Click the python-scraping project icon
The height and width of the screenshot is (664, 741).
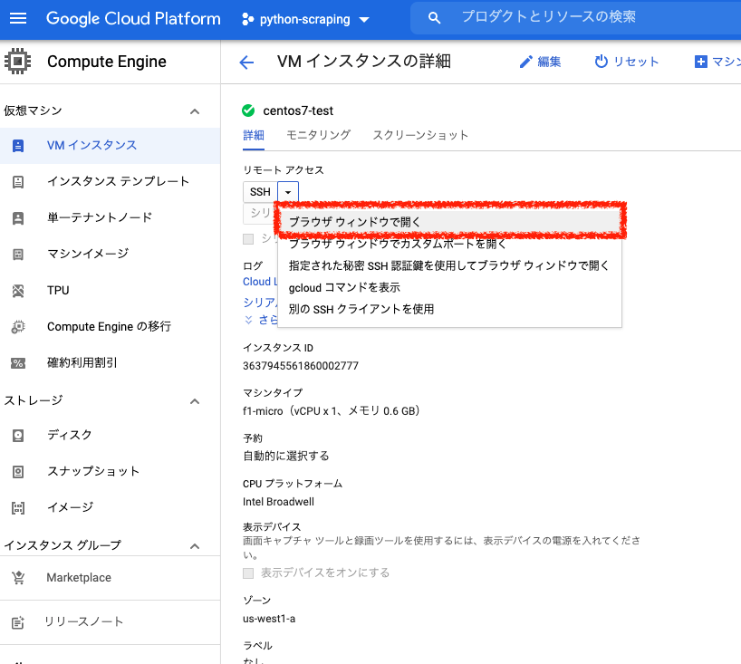click(247, 19)
